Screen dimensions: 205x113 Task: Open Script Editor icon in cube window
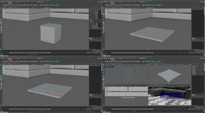(101, 54)
